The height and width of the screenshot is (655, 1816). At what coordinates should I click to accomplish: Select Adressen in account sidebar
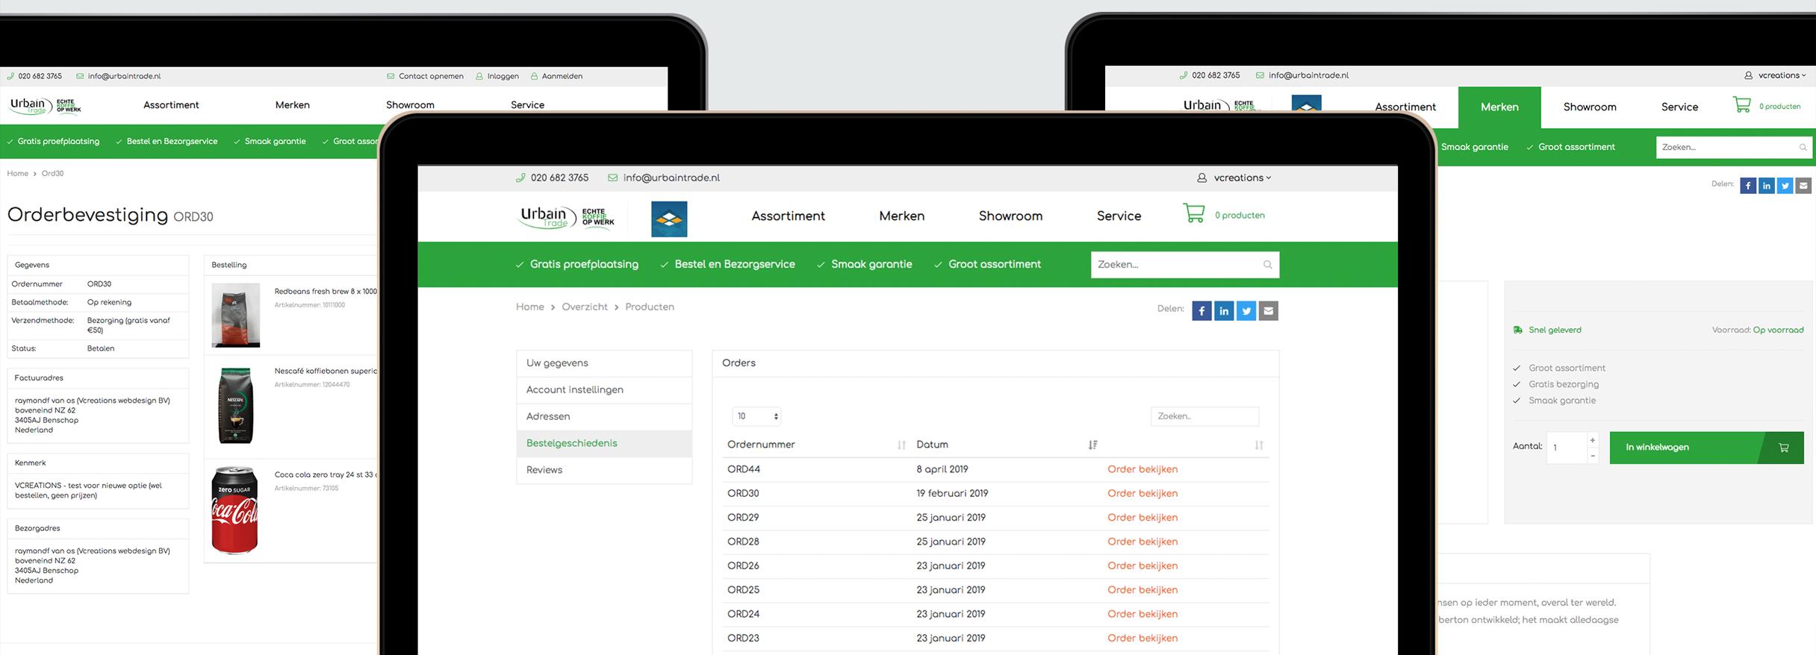click(604, 417)
